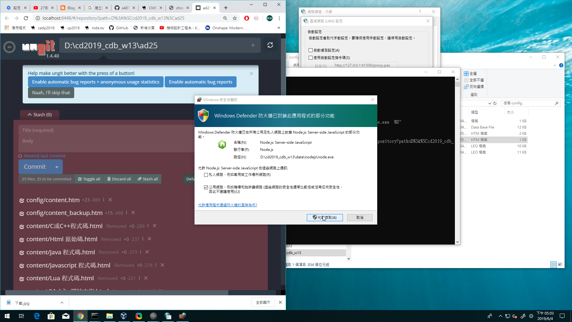Expand the Stash (0) section
The height and width of the screenshot is (322, 572).
pos(40,114)
